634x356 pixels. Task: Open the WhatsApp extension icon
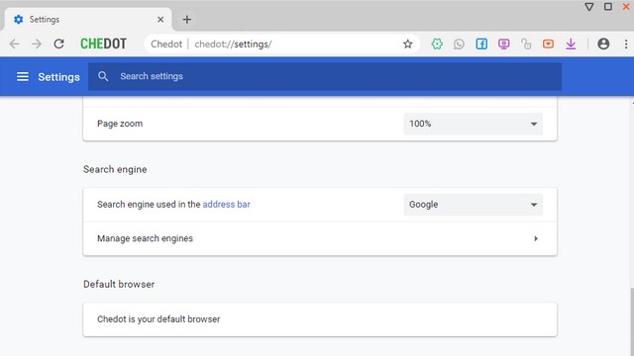coord(459,44)
